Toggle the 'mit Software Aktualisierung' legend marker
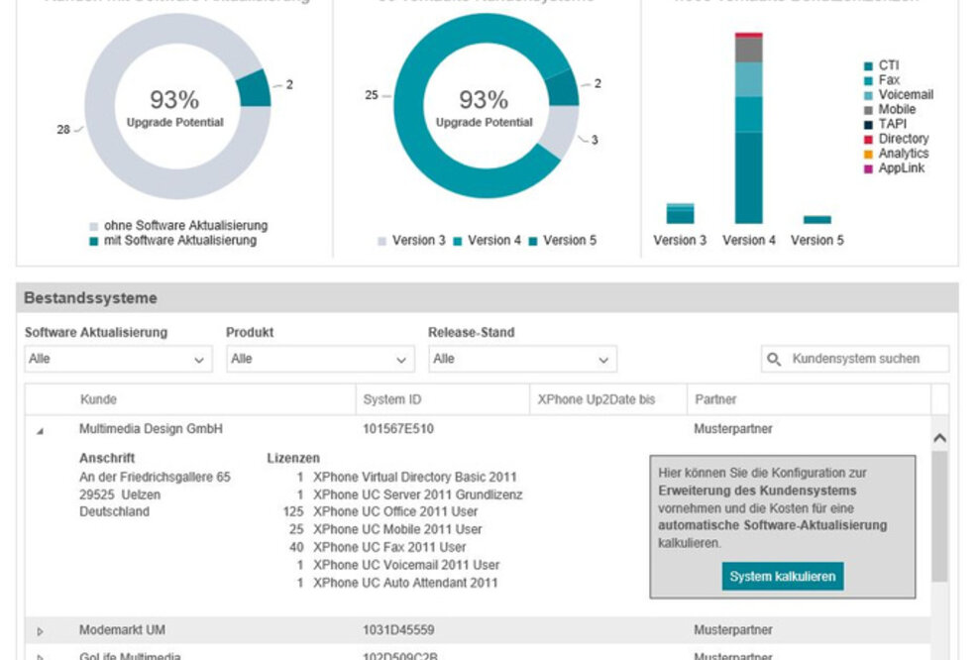Screen dimensions: 979x660 (94, 241)
